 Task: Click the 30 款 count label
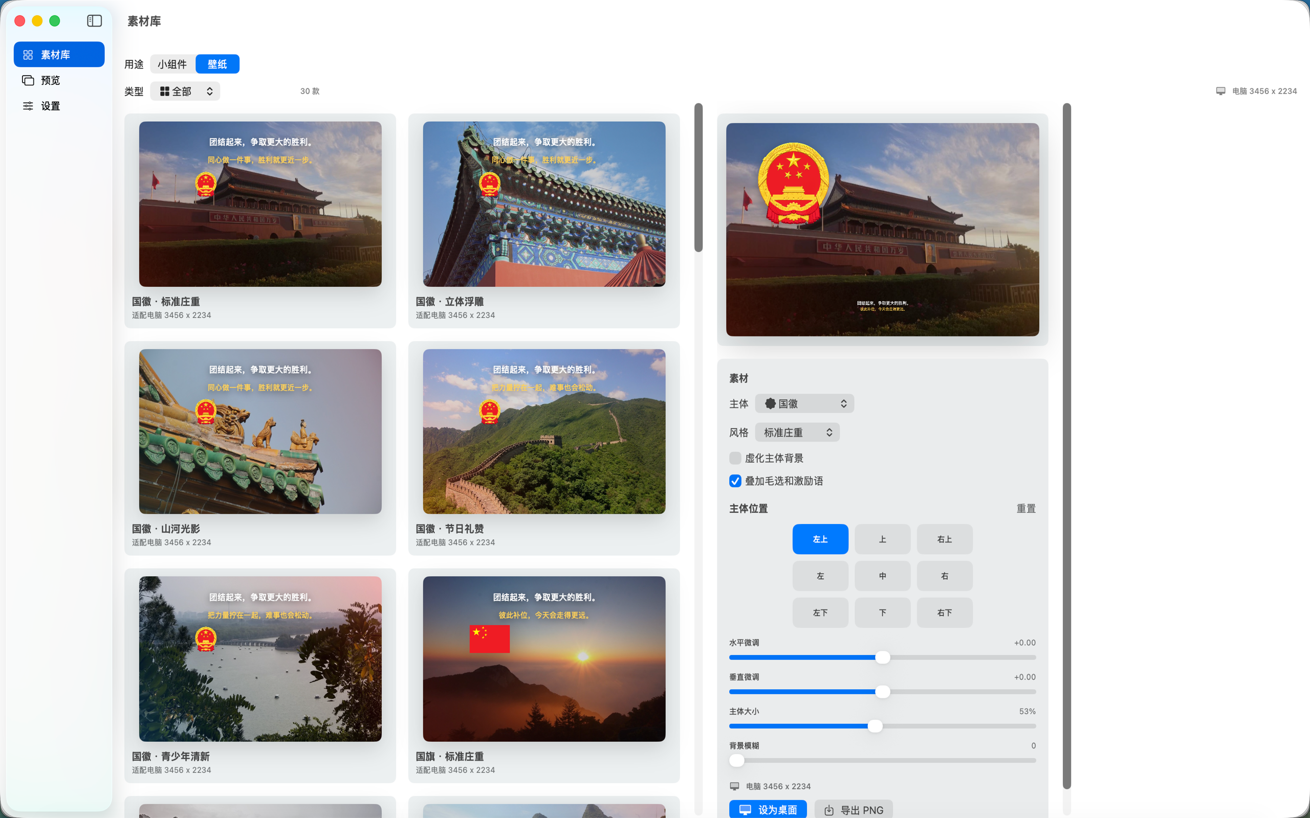tap(310, 92)
